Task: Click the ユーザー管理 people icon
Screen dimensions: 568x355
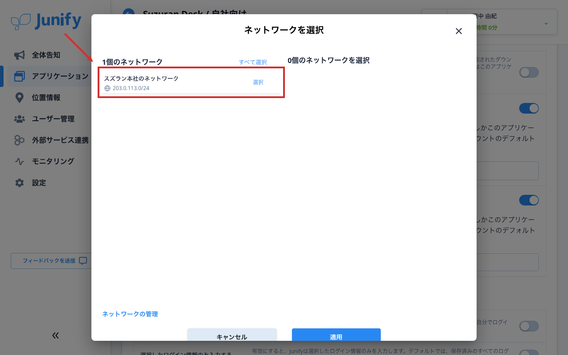Action: click(x=19, y=119)
